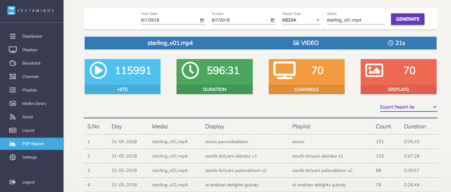This screenshot has height=192, width=451.
Task: Click the Displays monitor icon in sidebar
Action: (13, 50)
